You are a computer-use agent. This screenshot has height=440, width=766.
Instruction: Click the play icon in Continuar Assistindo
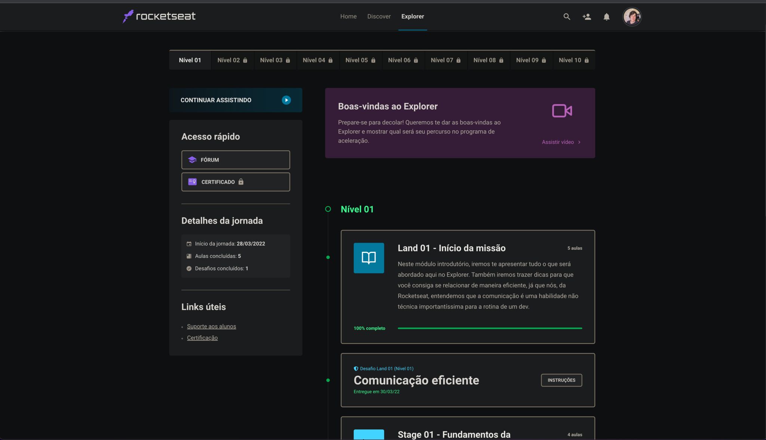pos(286,100)
